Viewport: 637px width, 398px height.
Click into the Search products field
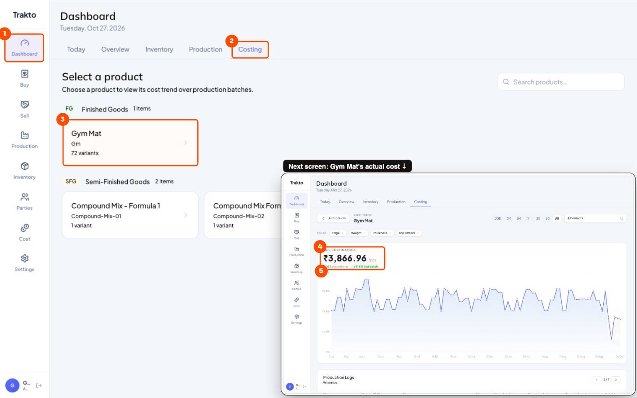click(561, 82)
